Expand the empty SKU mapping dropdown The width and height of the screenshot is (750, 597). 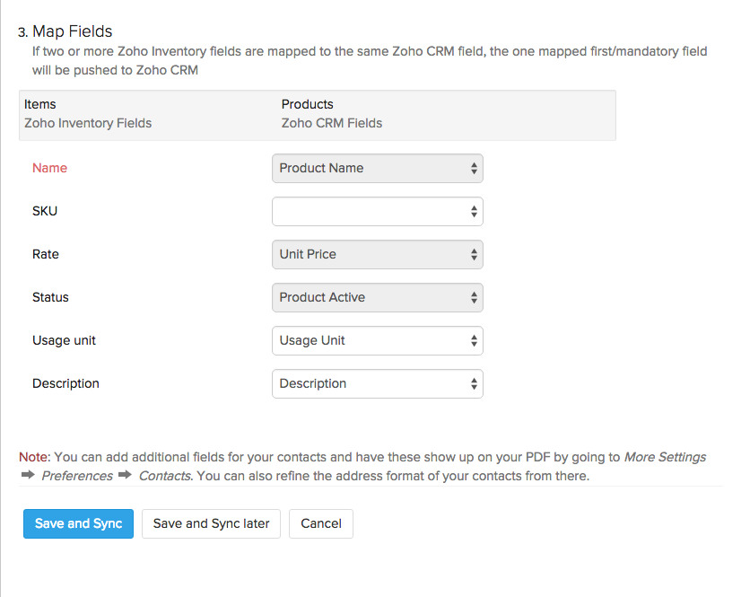click(377, 211)
